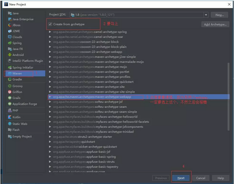Image resolution: width=234 pixels, height=184 pixels.
Task: Select maven-archetype-portlet row
Action: point(138,72)
